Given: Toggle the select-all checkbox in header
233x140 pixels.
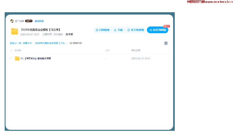Looking at the screenshot, I should click(x=11, y=50).
